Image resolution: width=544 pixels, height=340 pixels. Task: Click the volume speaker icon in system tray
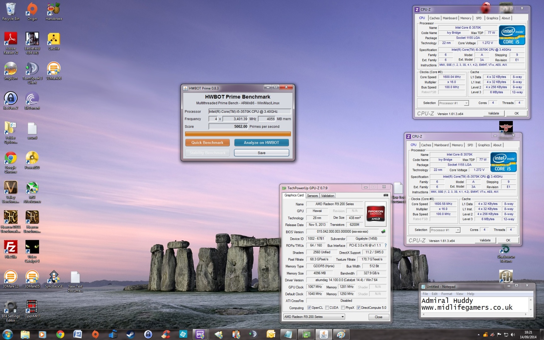pos(513,335)
